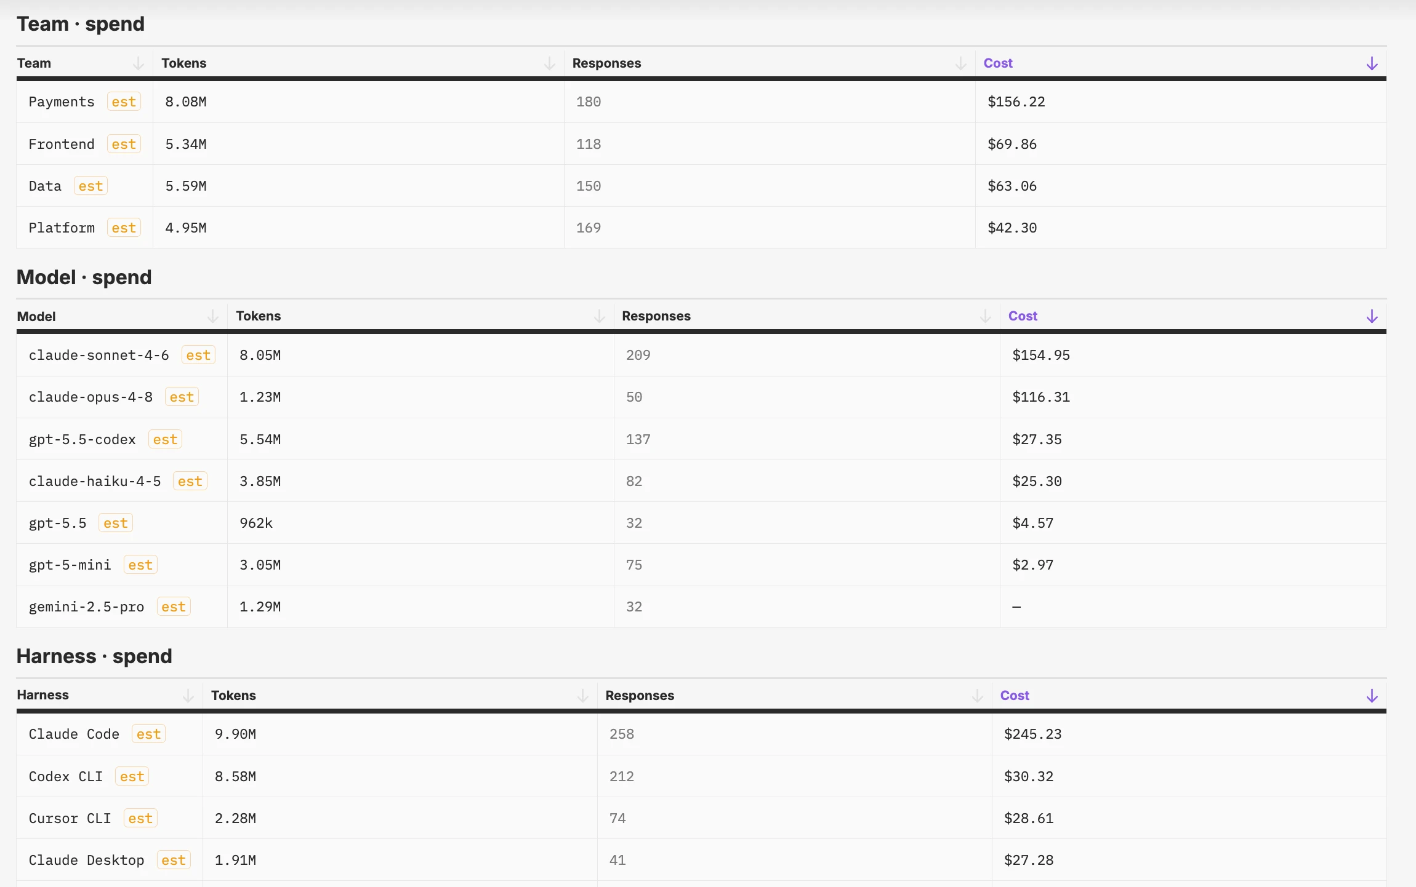Sort Team spend table by Responses arrow
Image resolution: width=1416 pixels, height=887 pixels.
[960, 63]
